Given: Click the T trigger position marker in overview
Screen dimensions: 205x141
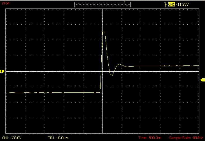Looking at the screenshot, I should pos(125,2).
